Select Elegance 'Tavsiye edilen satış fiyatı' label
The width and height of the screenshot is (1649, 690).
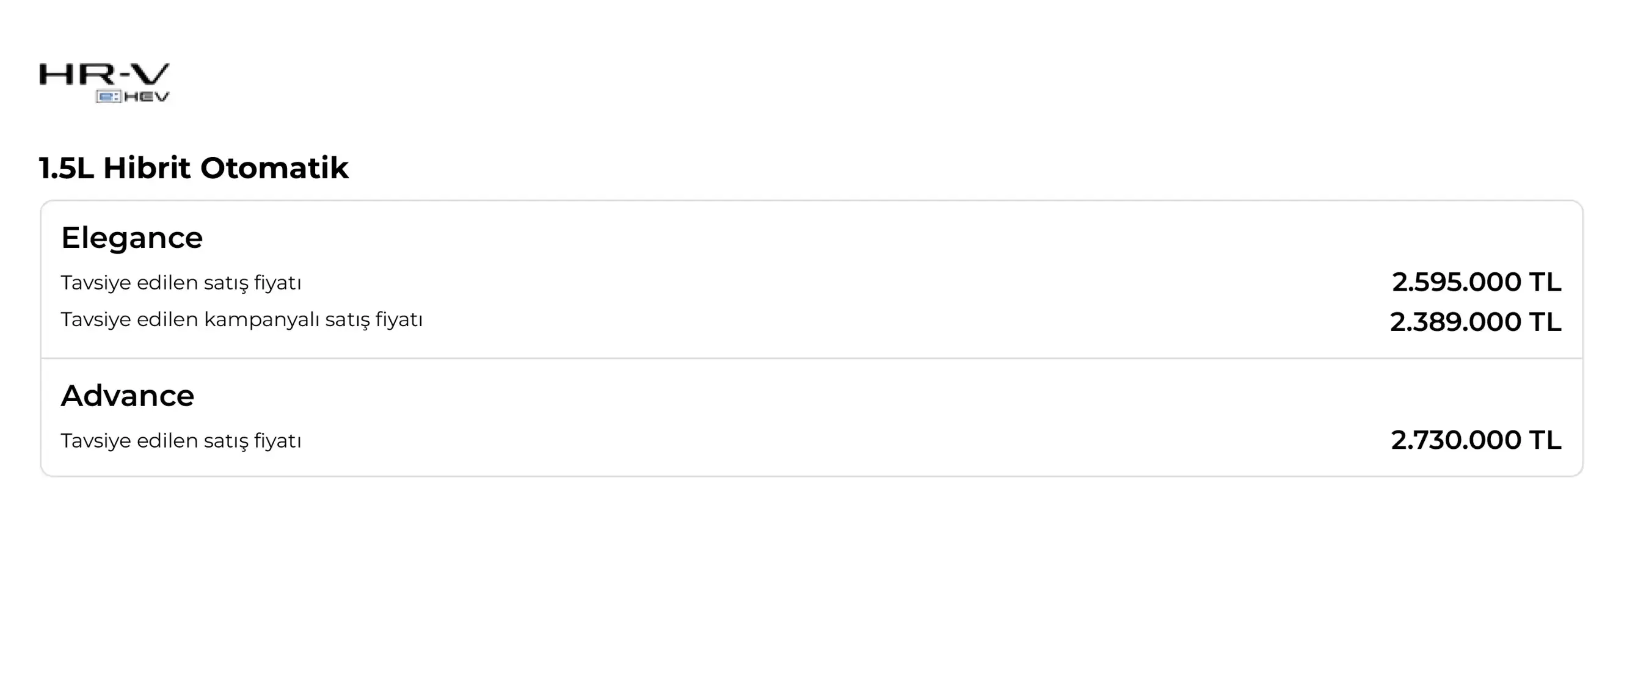tap(181, 283)
